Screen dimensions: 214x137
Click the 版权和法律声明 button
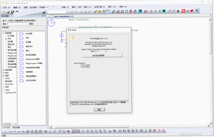pyautogui.click(x=101, y=55)
